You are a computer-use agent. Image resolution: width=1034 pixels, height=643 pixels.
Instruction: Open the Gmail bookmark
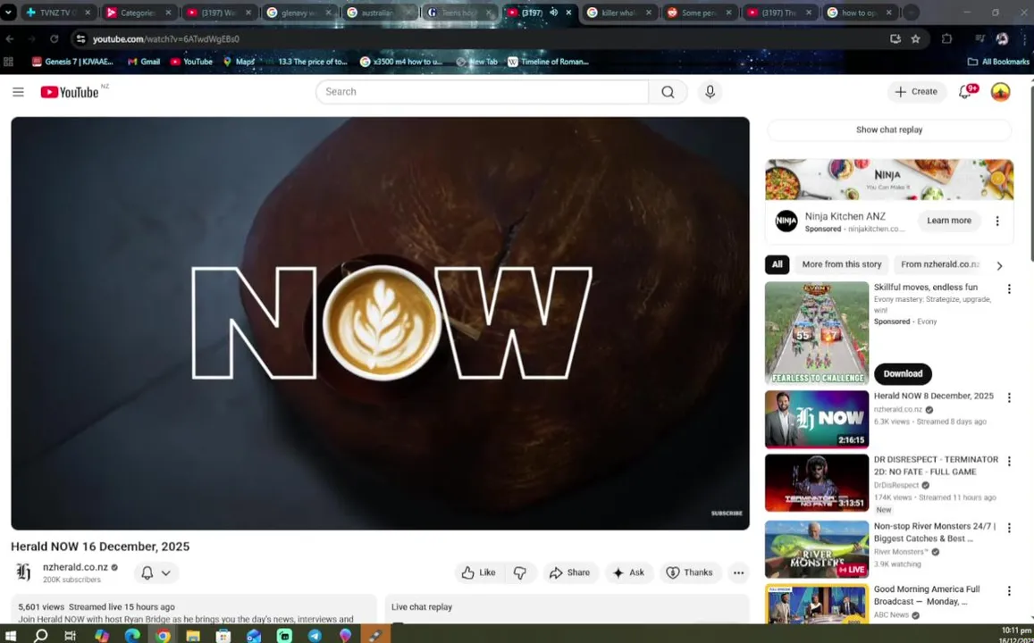click(144, 62)
